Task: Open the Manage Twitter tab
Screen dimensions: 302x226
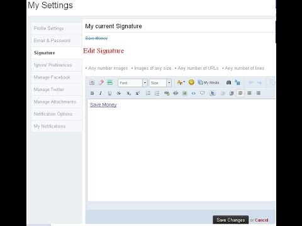Action: (x=57, y=90)
